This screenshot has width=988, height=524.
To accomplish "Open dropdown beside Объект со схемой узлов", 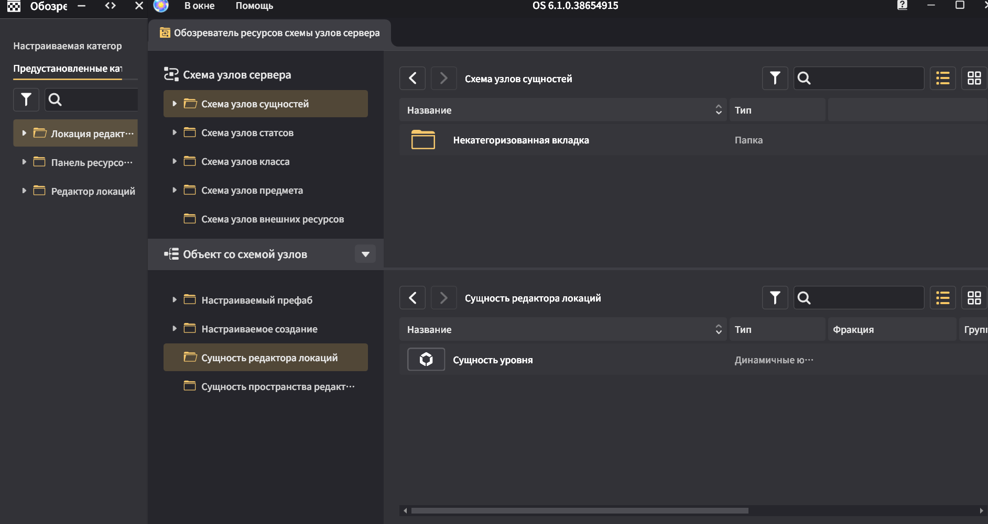I will (x=365, y=254).
